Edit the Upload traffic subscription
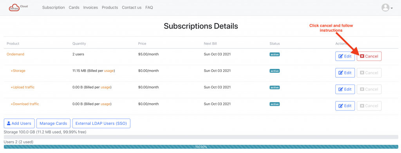 pyautogui.click(x=345, y=89)
